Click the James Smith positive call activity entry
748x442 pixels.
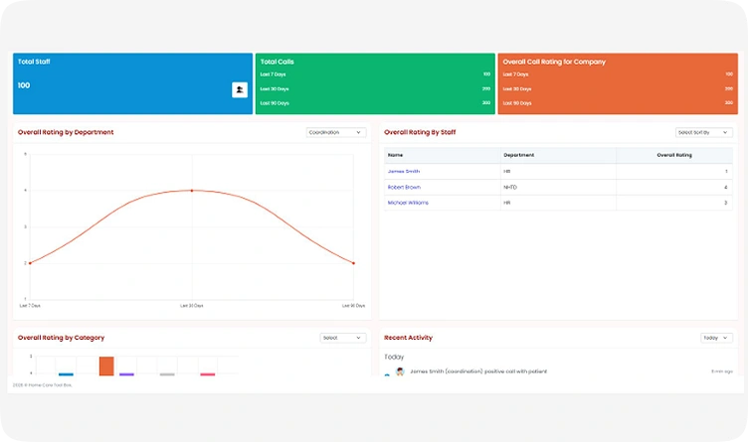click(478, 371)
